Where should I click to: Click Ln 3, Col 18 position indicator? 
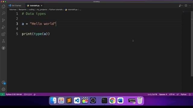(152, 94)
